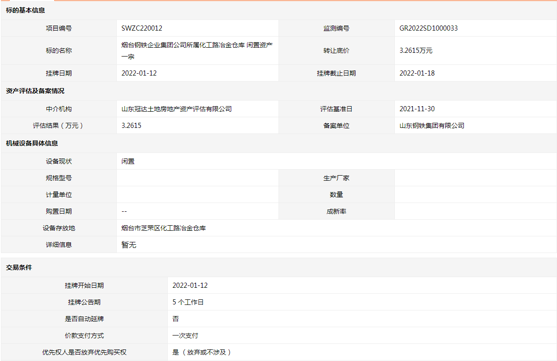This screenshot has height=361, width=557.
Task: Click the 闲置 equipment status value
Action: (128, 161)
